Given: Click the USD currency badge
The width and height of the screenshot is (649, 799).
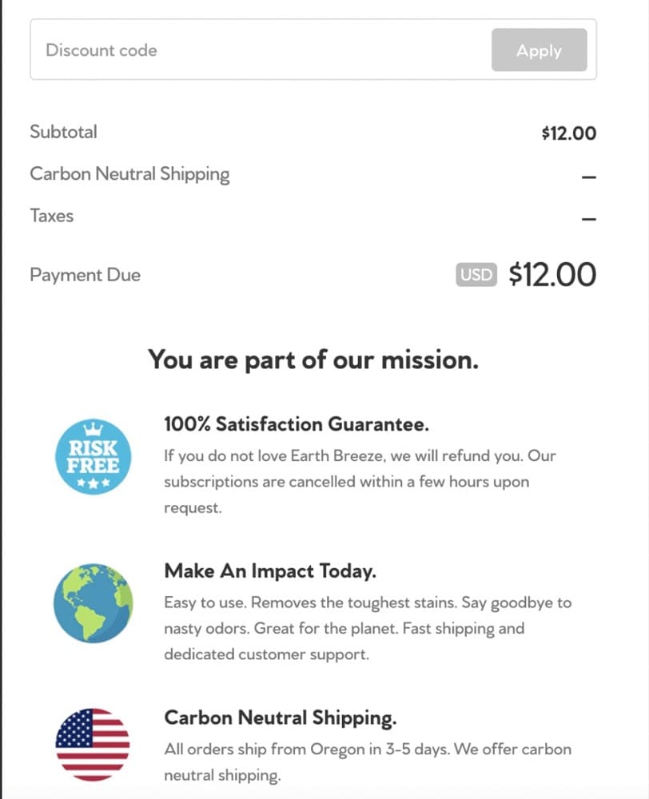Looking at the screenshot, I should 476,275.
